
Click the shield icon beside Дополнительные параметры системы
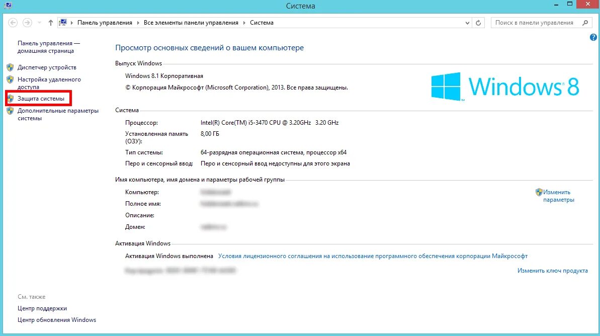point(11,111)
